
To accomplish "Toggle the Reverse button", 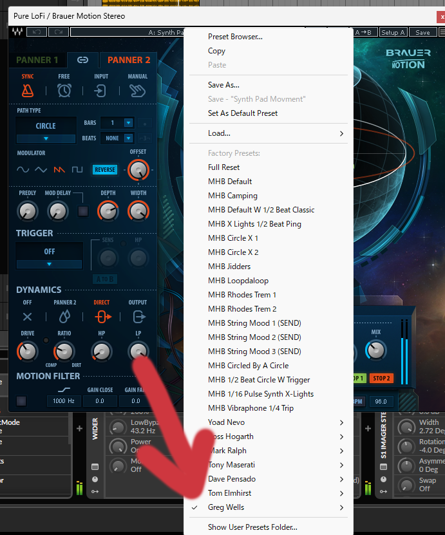I will click(x=104, y=170).
